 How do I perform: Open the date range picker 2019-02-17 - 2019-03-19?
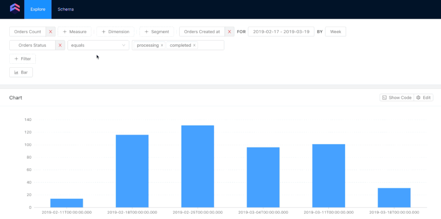pos(281,32)
